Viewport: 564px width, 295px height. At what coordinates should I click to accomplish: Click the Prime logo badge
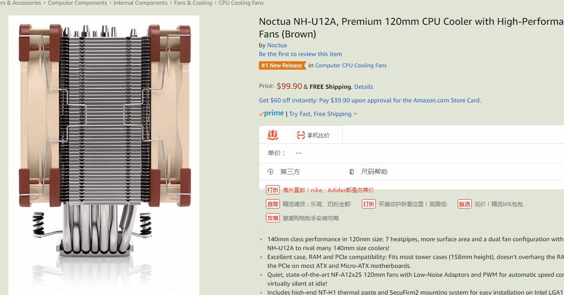point(271,113)
